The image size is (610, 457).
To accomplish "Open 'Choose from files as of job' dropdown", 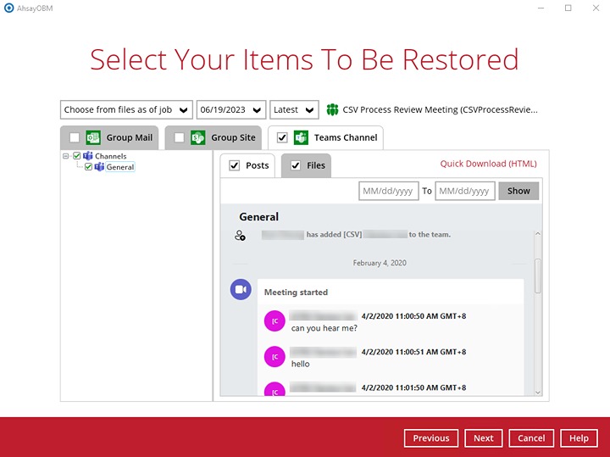I will (126, 109).
